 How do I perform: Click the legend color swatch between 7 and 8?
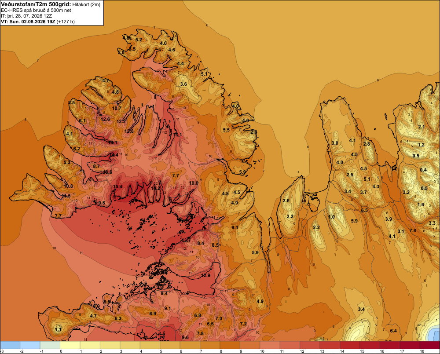point(210,345)
